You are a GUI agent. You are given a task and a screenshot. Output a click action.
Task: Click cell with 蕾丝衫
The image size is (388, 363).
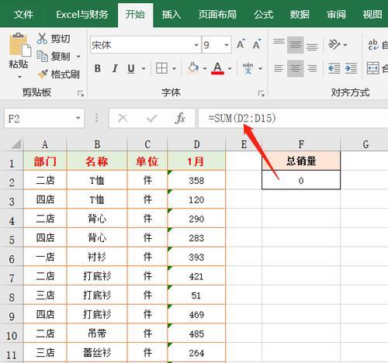coord(97,352)
